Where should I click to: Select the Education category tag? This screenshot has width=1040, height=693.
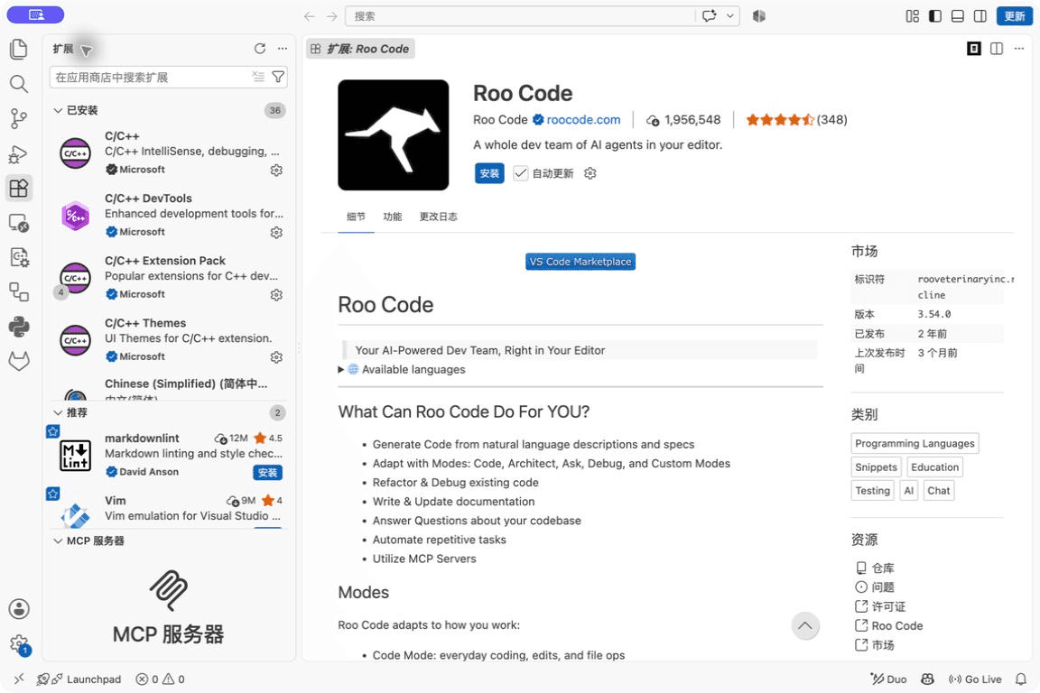pyautogui.click(x=934, y=467)
